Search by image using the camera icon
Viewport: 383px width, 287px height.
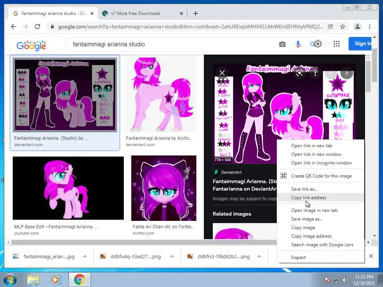tap(282, 44)
